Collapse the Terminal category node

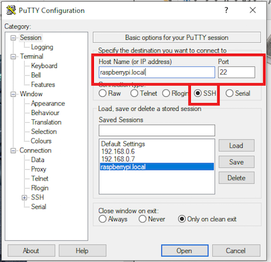(13, 57)
